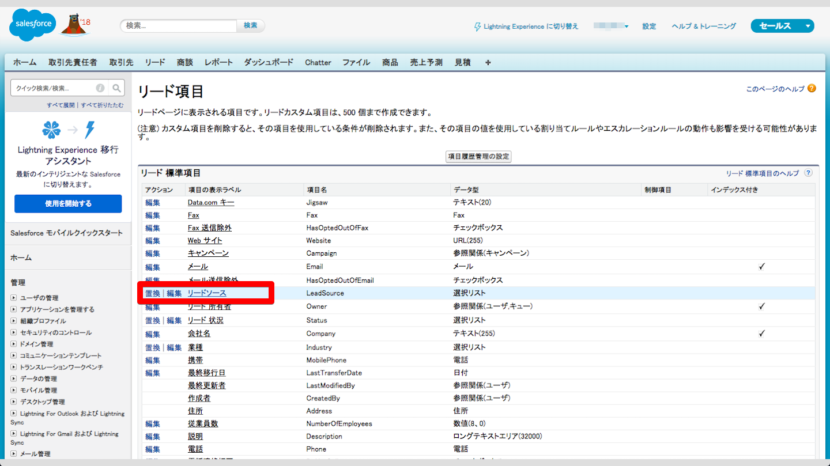
Task: Open the リードソース field label link
Action: coord(207,293)
